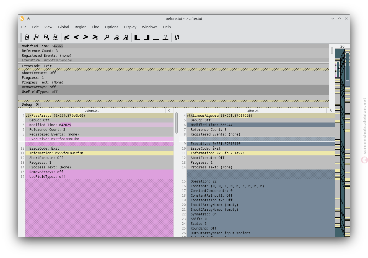Click the right arrow with small x icon
368x258 pixels.
pos(95,37)
